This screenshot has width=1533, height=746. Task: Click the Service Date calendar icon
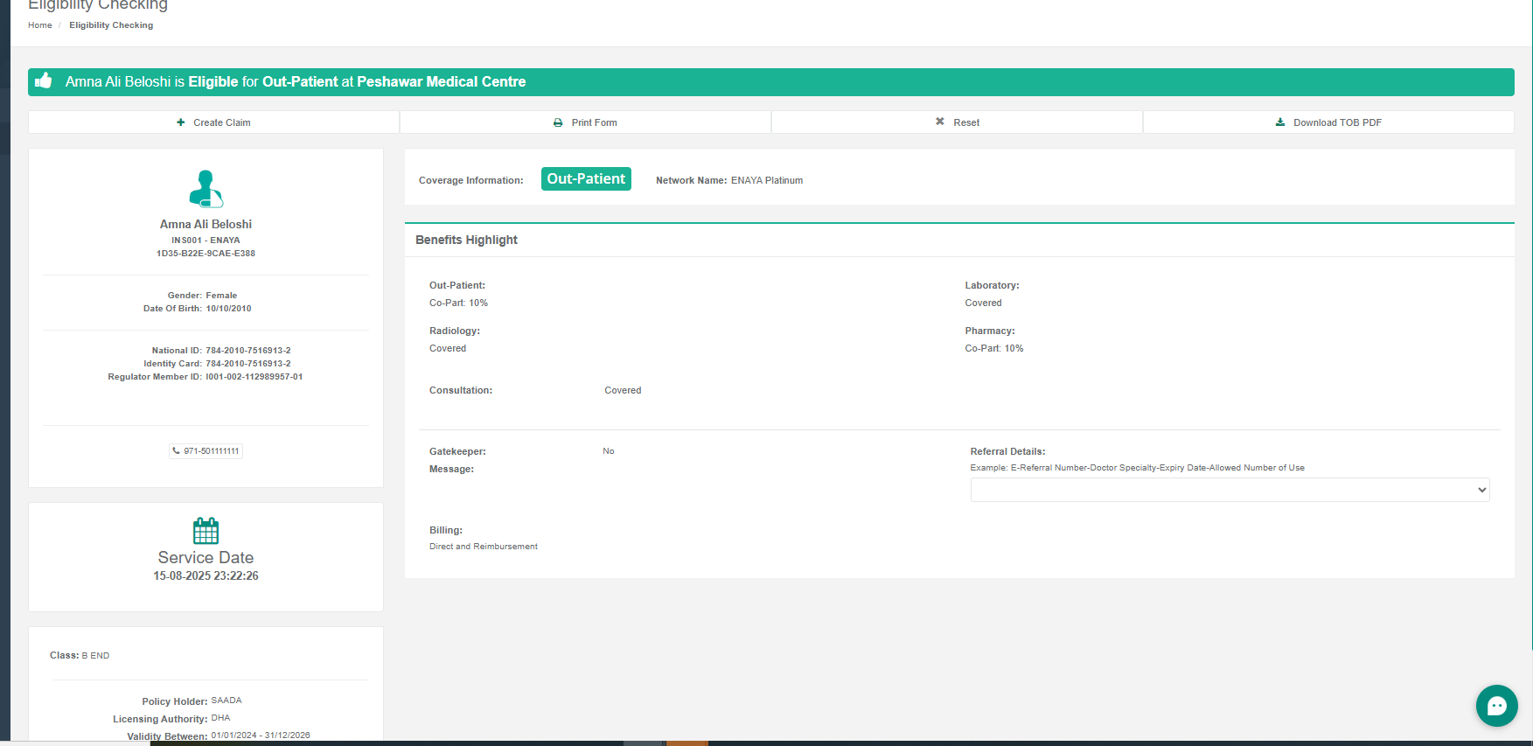206,530
